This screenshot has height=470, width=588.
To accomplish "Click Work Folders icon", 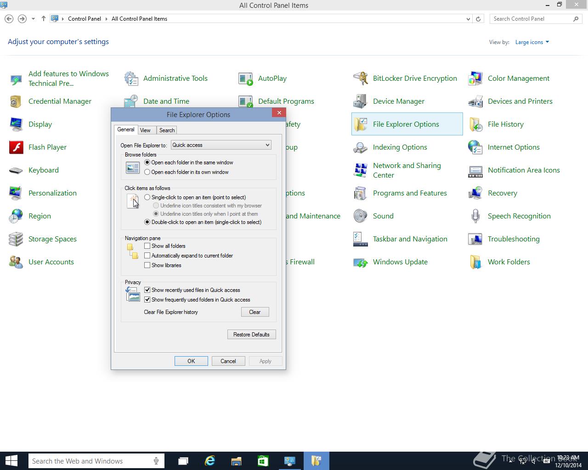I will click(475, 262).
